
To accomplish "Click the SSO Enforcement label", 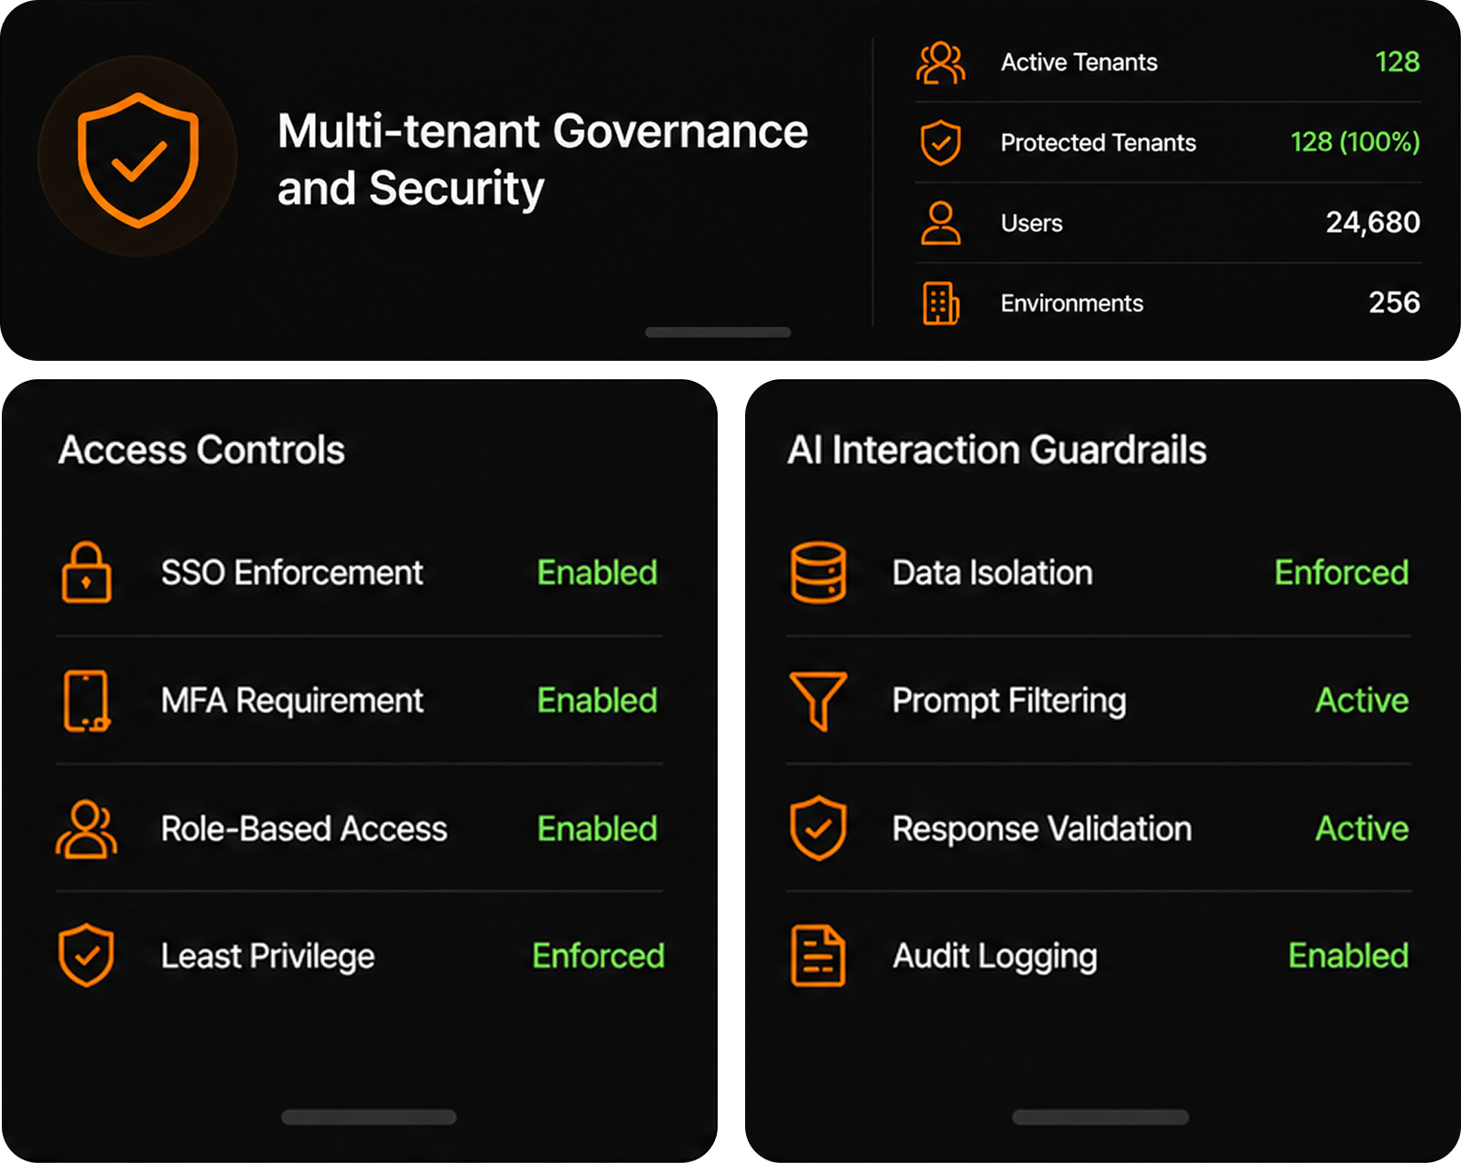I will (292, 572).
